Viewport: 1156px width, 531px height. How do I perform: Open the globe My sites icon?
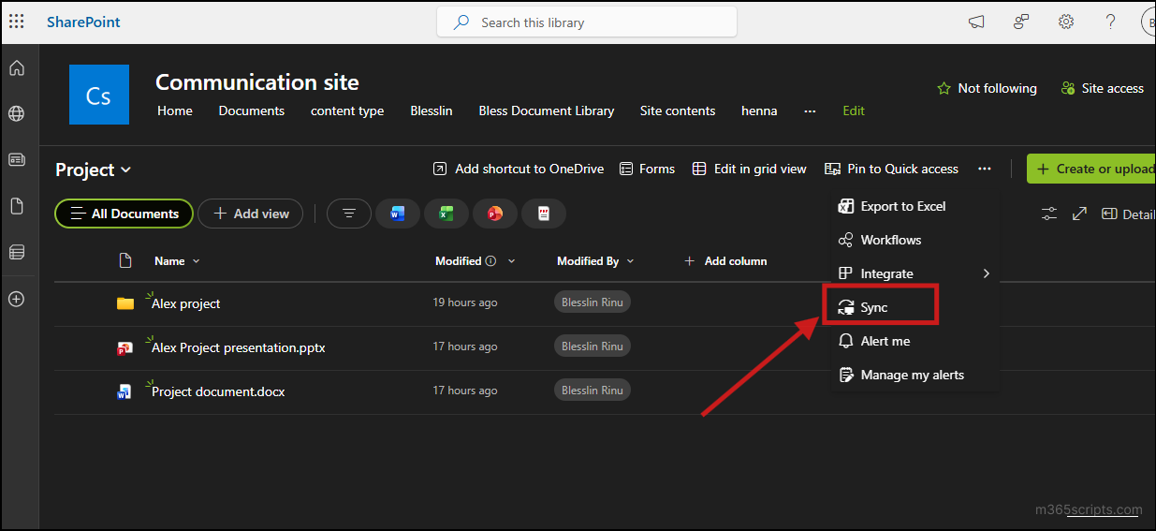(17, 113)
